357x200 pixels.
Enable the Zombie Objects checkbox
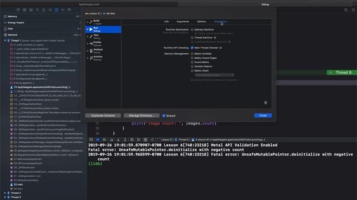pos(192,67)
